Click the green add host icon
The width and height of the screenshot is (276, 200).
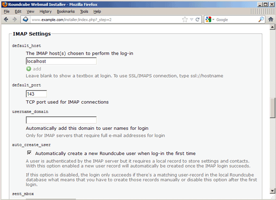pyautogui.click(x=29, y=69)
